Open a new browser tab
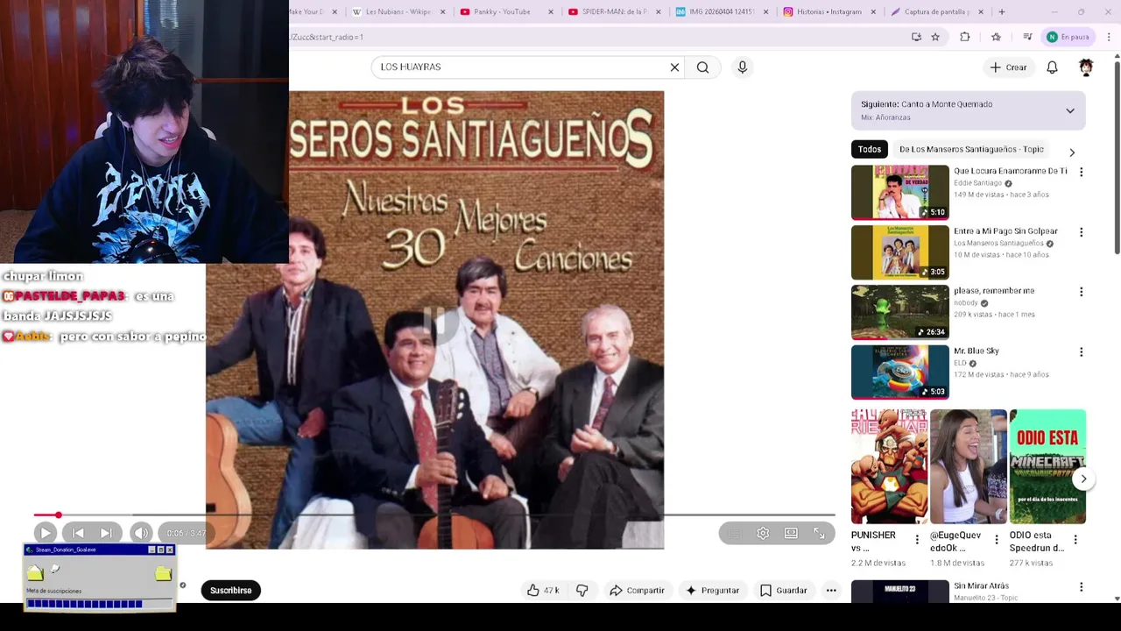Screen dimensions: 1121x631 1002,12
